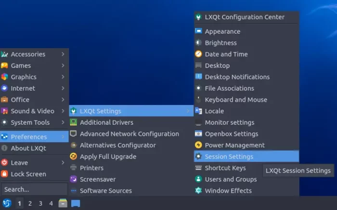Expand the Leave submenu arrow
Viewport: 337px width, 210px height.
tap(63, 162)
